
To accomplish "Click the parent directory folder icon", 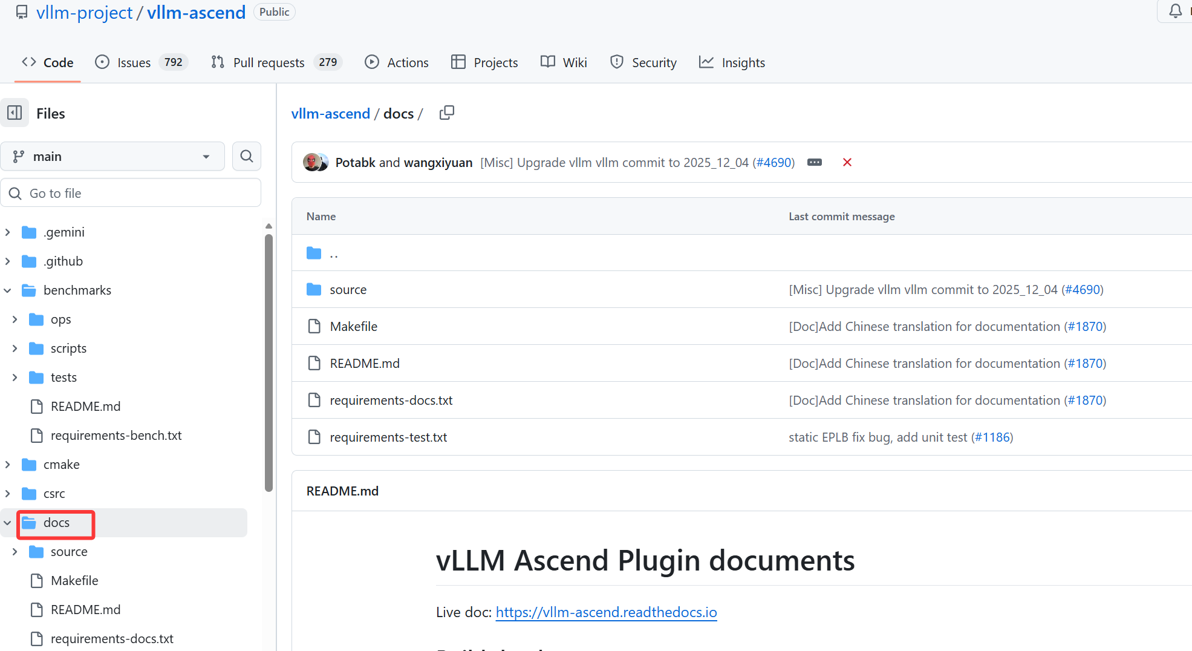I will point(314,253).
